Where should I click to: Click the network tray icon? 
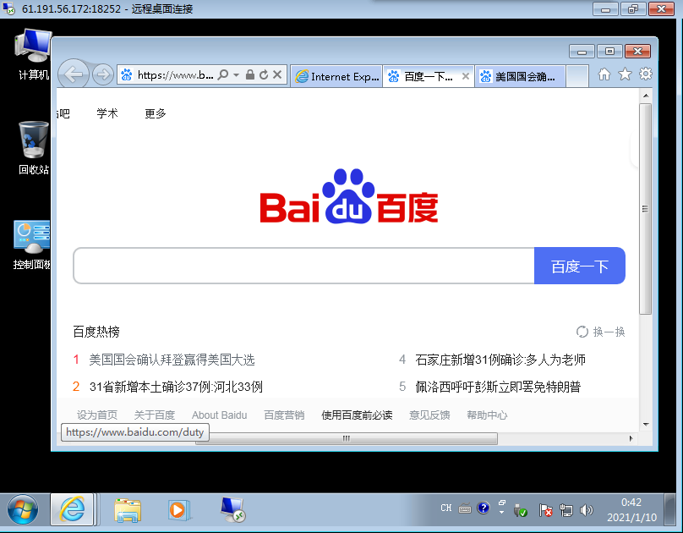click(566, 510)
